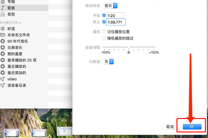Image resolution: width=208 pixels, height=138 pixels.
Task: Click the stop time field showing 1:39.771
Action: 116,22
